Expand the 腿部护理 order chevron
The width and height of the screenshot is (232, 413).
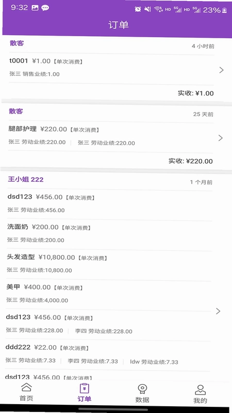pyautogui.click(x=221, y=138)
